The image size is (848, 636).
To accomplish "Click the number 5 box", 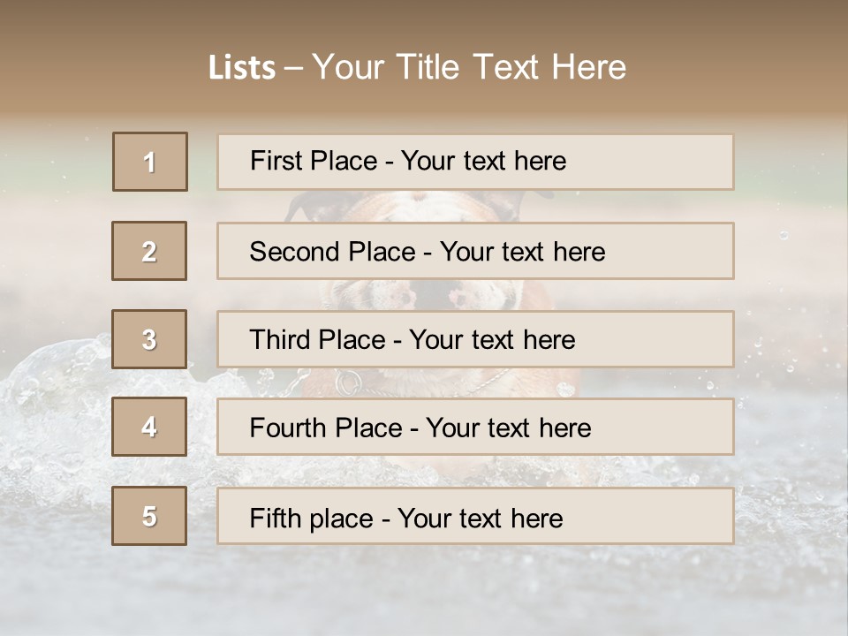I will pyautogui.click(x=149, y=516).
